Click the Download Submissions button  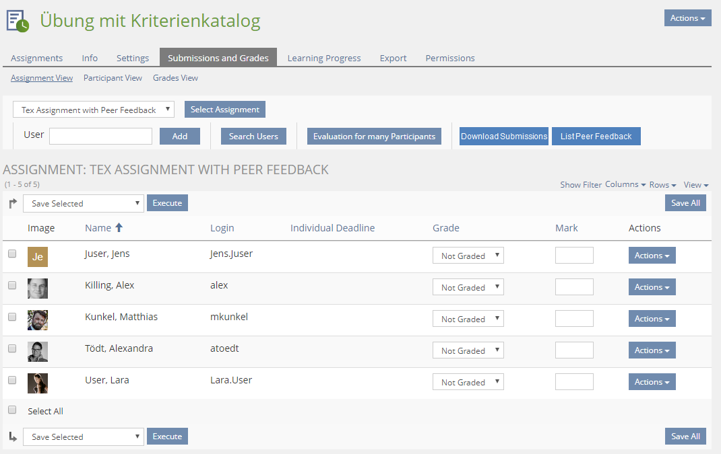pyautogui.click(x=503, y=137)
